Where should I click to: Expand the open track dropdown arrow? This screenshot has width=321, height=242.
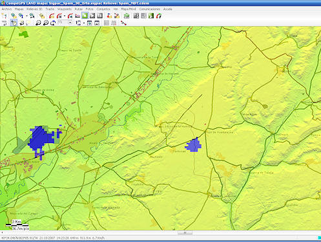pos(65,16)
